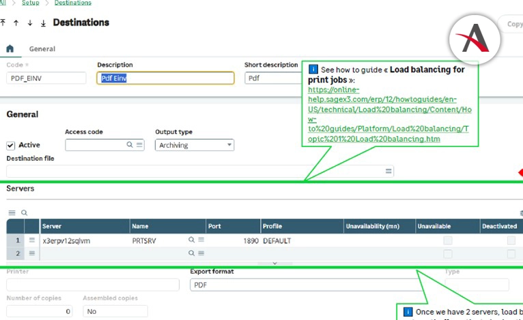Open the Load balancing help guide link
Viewport: 523px width, 320px height.
pyautogui.click(x=388, y=114)
